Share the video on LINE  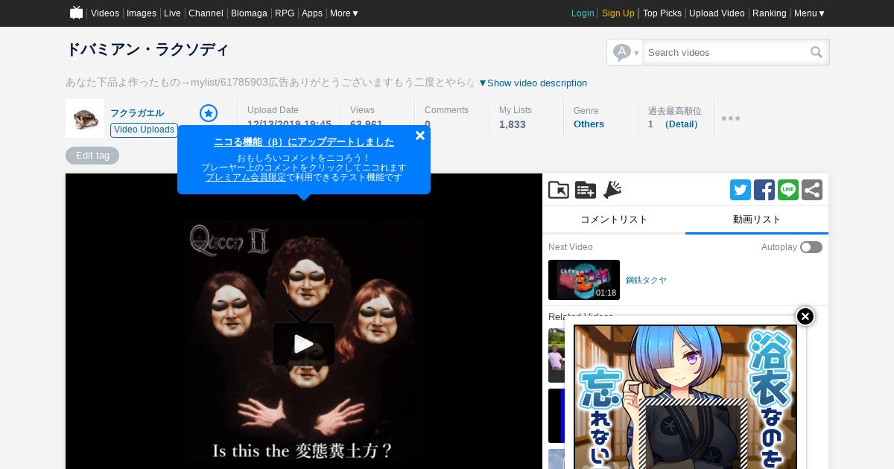click(x=788, y=190)
